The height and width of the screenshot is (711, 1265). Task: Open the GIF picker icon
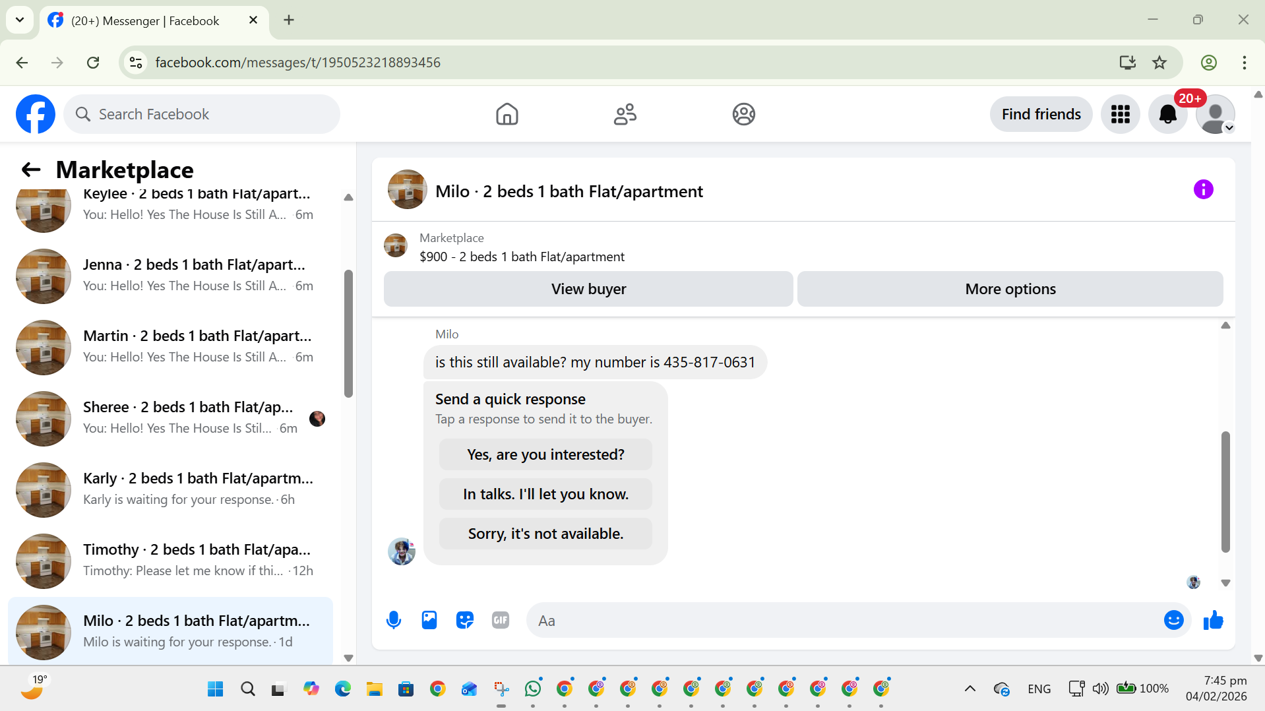(x=501, y=620)
